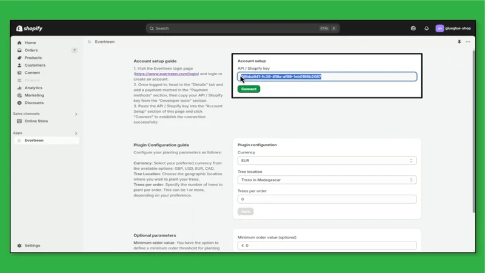Click the Content icon in sidebar

click(x=19, y=73)
